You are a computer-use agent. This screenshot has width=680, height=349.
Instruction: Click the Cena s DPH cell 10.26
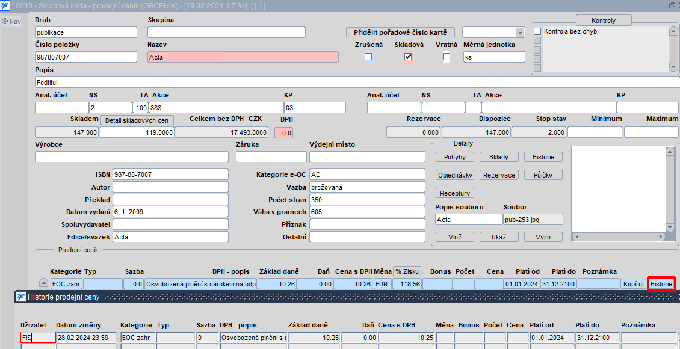coord(353,284)
